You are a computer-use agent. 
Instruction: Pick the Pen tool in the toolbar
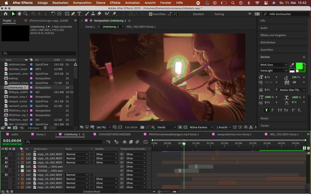(73, 14)
